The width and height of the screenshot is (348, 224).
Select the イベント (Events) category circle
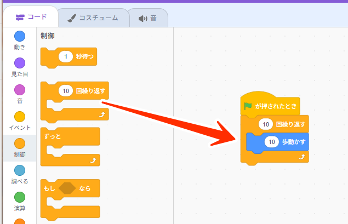click(x=20, y=117)
